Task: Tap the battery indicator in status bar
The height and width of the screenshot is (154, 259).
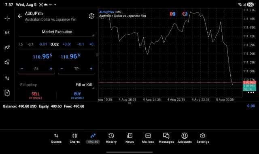Action: pos(251,4)
